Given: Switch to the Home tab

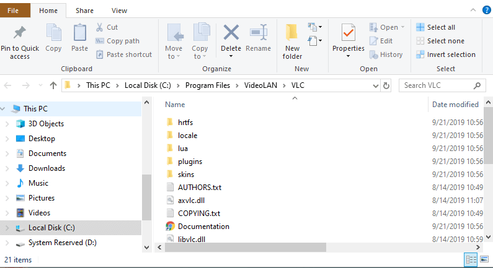Looking at the screenshot, I should pyautogui.click(x=48, y=11).
